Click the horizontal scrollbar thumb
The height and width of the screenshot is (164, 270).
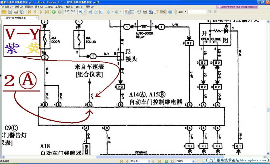(x=160, y=157)
